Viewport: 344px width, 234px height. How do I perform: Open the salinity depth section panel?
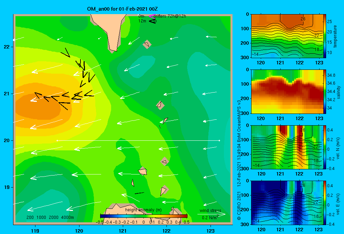(x=287, y=92)
